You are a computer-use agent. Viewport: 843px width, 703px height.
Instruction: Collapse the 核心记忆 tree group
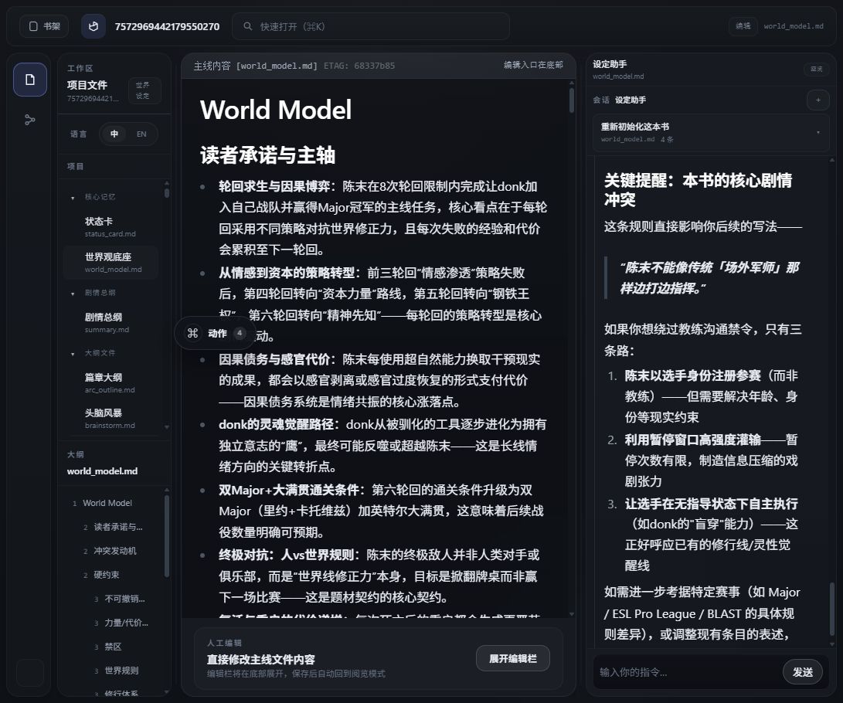[x=73, y=197]
